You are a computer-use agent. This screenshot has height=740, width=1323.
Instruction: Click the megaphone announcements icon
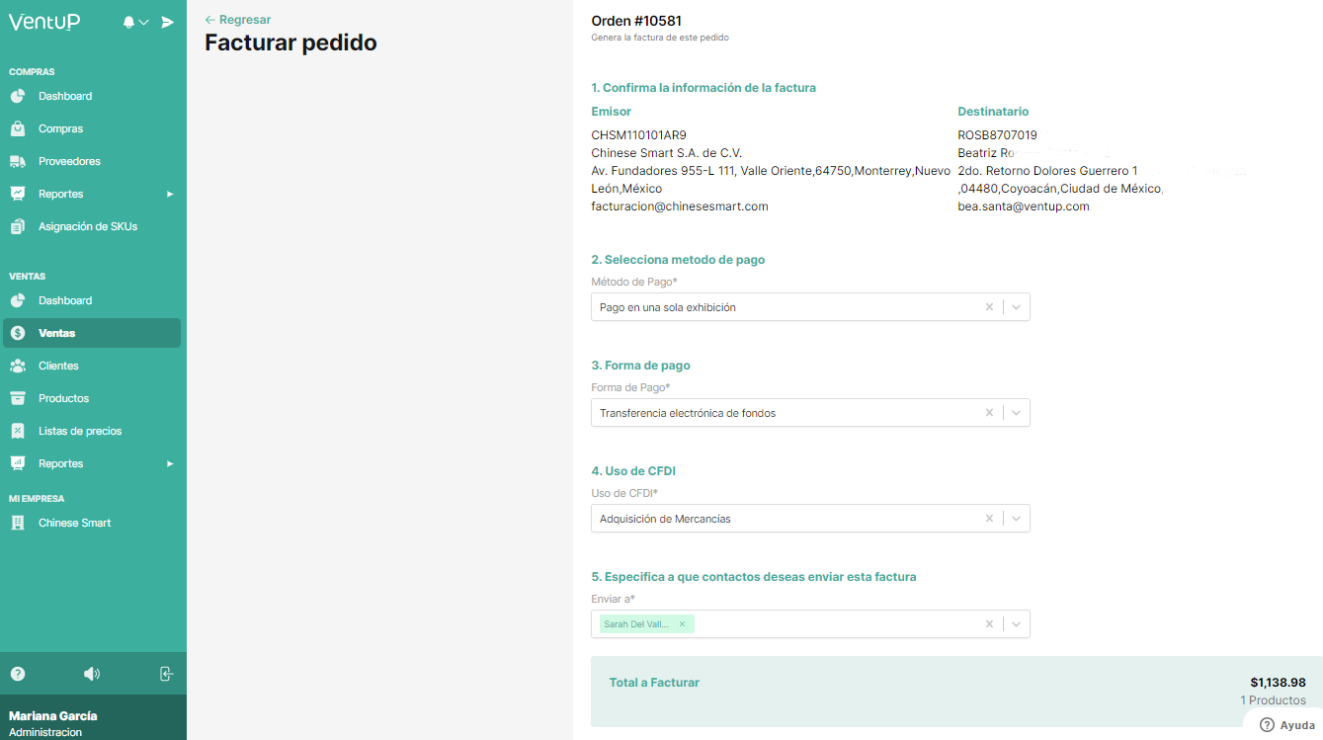click(92, 674)
